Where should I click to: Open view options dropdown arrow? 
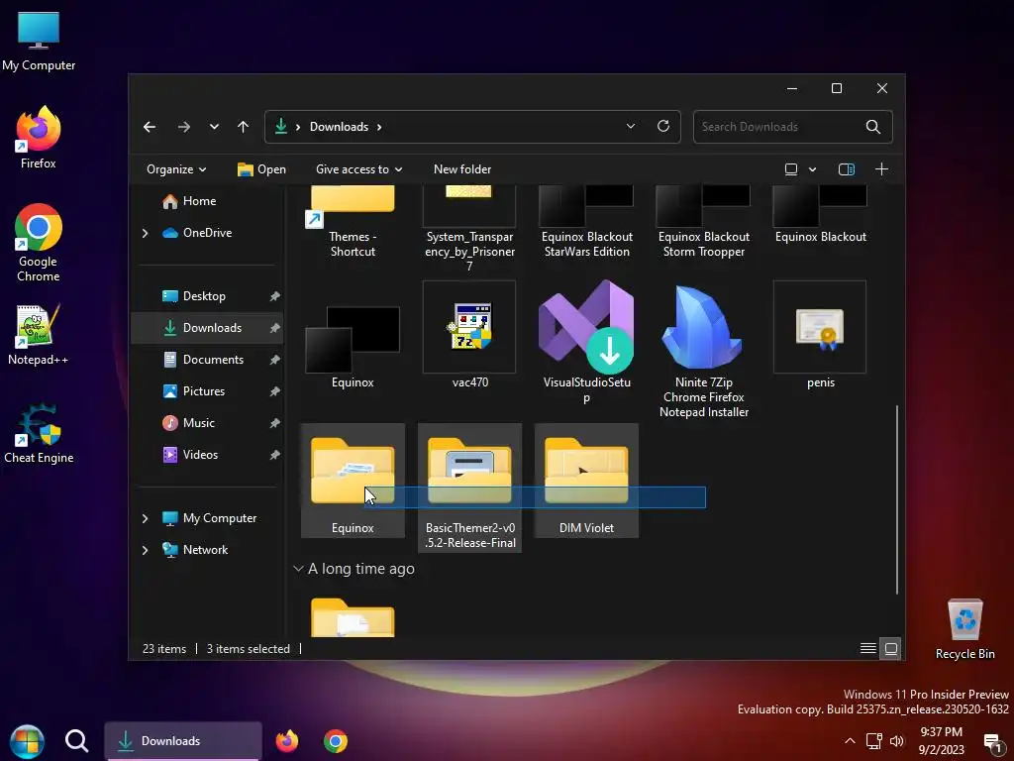coord(812,169)
